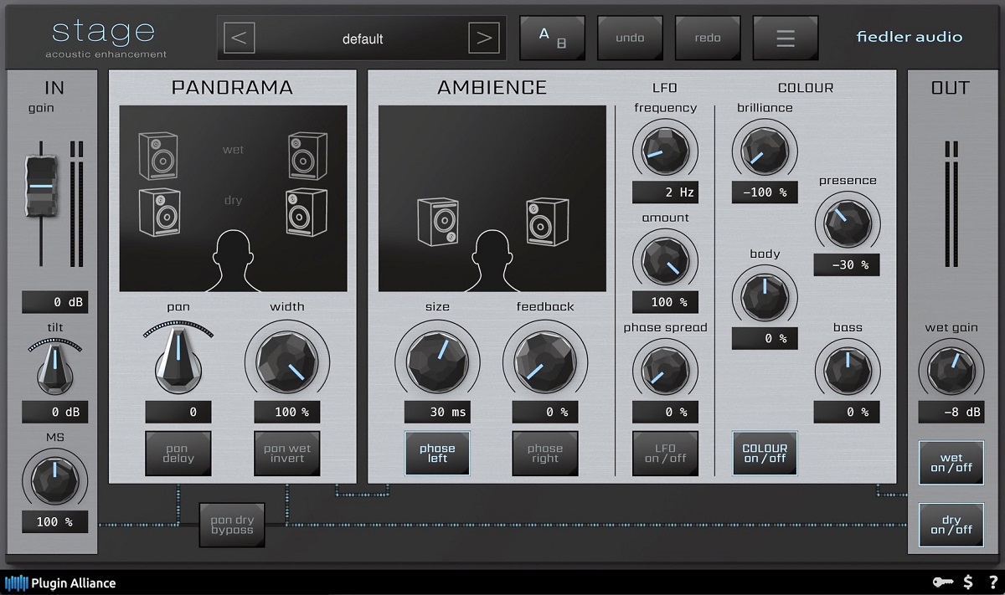Click the key license icon
This screenshot has height=595, width=1005.
pos(942,582)
